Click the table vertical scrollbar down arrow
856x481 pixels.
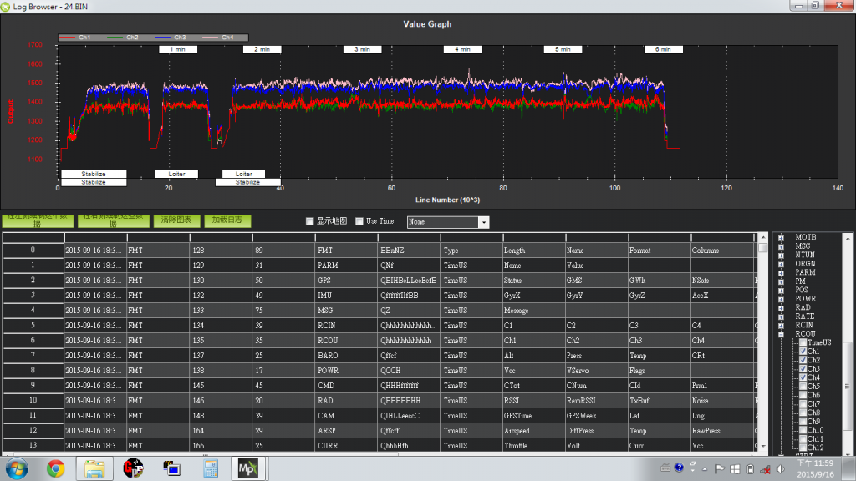pyautogui.click(x=763, y=446)
